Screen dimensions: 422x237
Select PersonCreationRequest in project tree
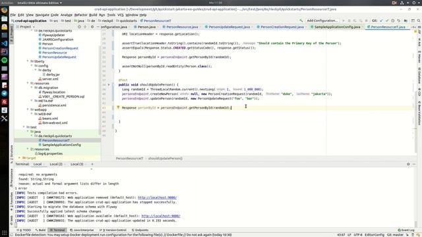[x=60, y=48]
